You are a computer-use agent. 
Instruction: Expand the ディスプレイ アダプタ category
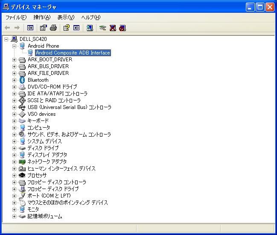point(14,155)
